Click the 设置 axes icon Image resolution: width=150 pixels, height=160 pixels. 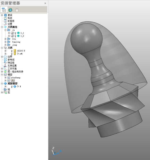[5, 24]
